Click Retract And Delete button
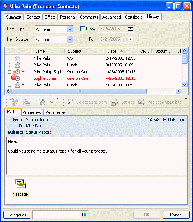 coord(160,102)
